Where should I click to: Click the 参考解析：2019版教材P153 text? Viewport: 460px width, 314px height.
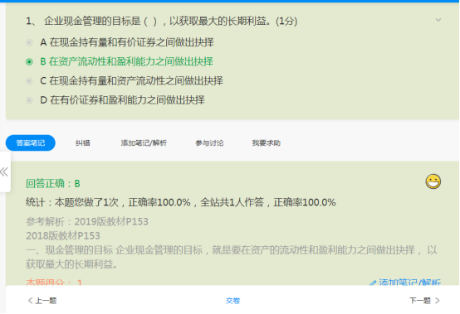pyautogui.click(x=87, y=222)
